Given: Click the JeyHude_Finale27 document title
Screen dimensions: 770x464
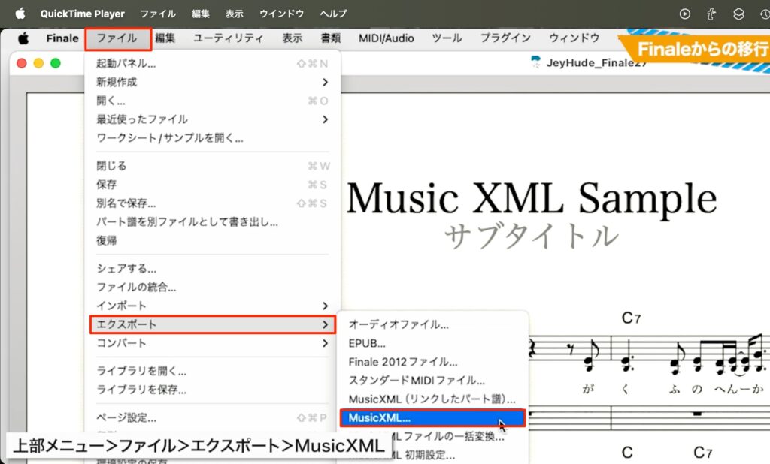Looking at the screenshot, I should pyautogui.click(x=594, y=63).
